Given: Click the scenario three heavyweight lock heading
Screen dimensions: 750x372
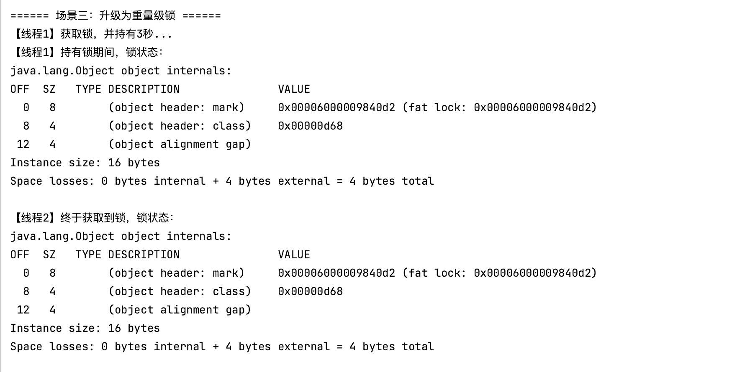Looking at the screenshot, I should pyautogui.click(x=116, y=16).
